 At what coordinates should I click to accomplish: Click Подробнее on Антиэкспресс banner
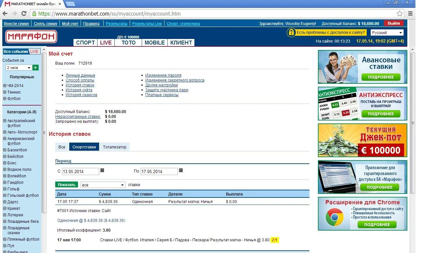point(381,114)
